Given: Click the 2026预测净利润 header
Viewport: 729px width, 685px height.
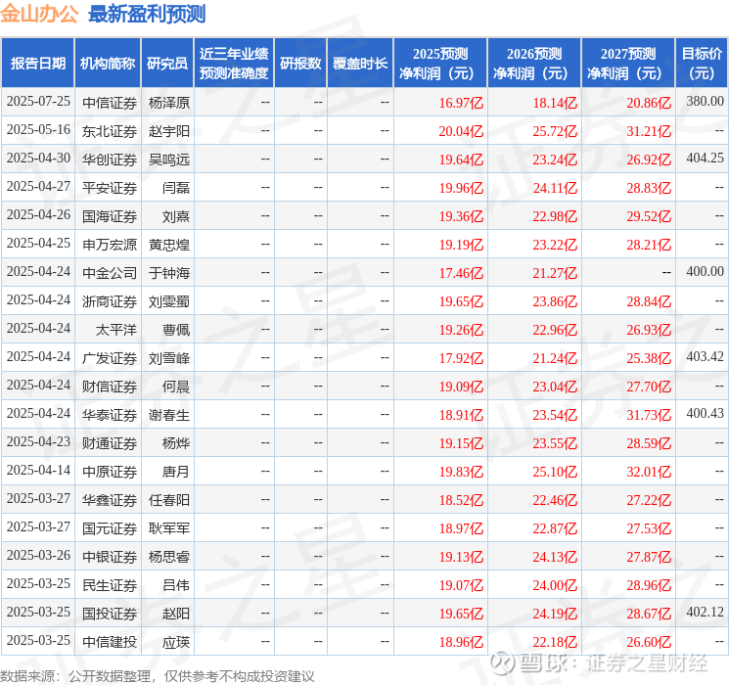Looking at the screenshot, I should [534, 64].
